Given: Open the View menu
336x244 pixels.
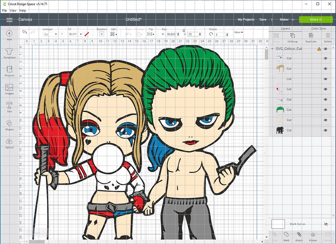Looking at the screenshot, I should pyautogui.click(x=13, y=11).
